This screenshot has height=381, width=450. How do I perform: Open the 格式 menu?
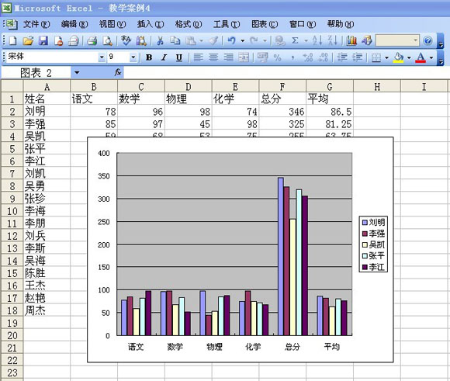(189, 24)
